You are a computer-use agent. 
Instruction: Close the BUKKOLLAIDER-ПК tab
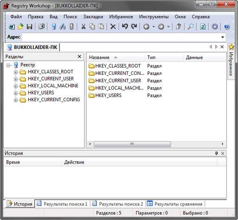[222, 47]
